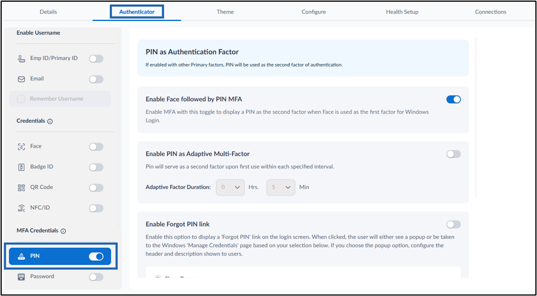The image size is (537, 296).
Task: Click the QR Code label
Action: point(41,187)
